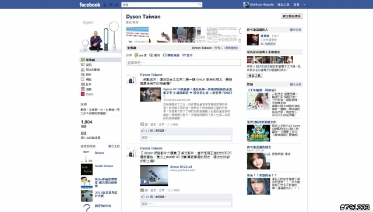Open Notes item in left sidebar
Viewport: 373px width, 212px height.
[86, 79]
